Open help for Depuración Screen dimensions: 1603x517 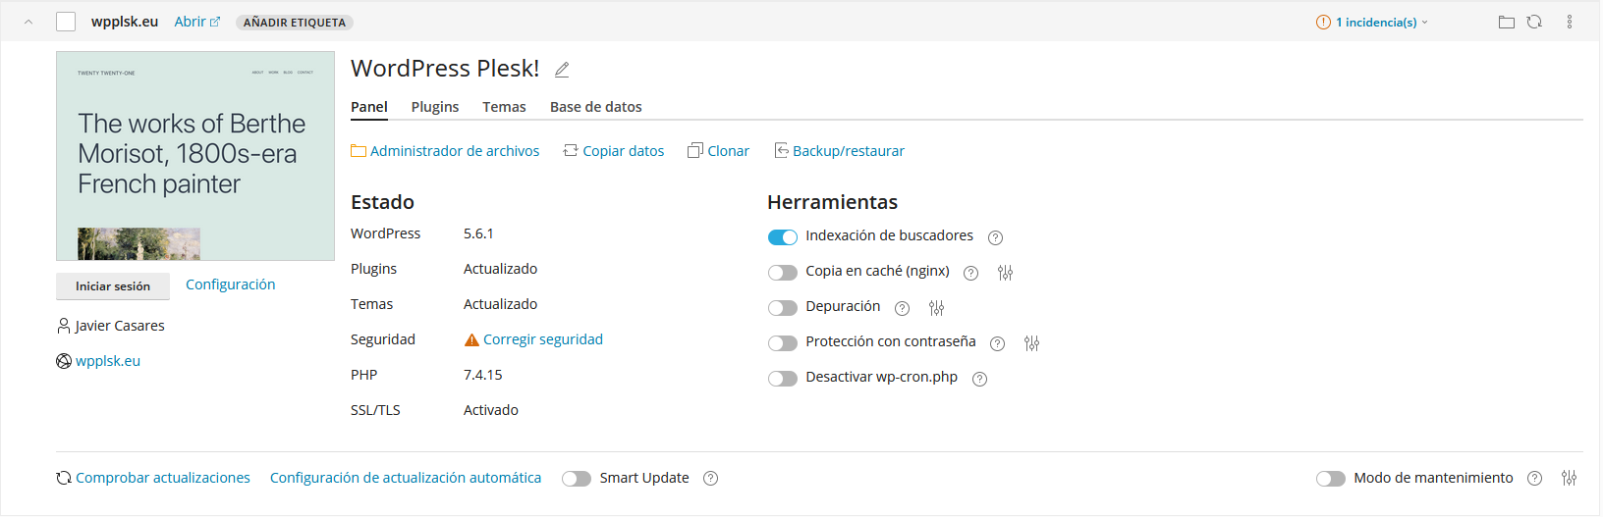[x=902, y=308]
